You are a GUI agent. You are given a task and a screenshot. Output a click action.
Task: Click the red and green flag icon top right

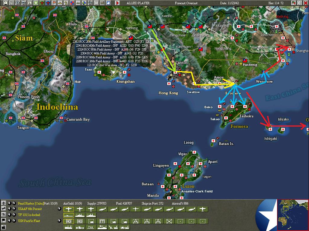[294, 3]
